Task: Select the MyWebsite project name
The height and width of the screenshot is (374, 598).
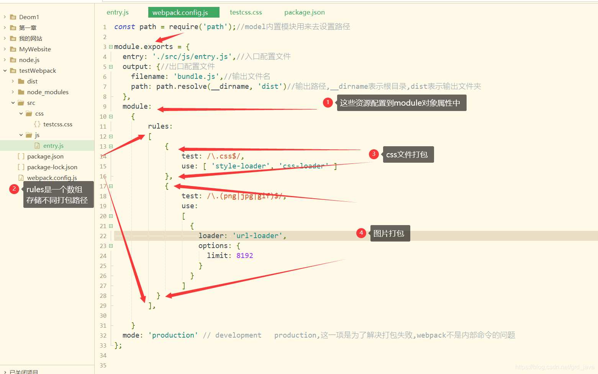Action: click(x=35, y=49)
